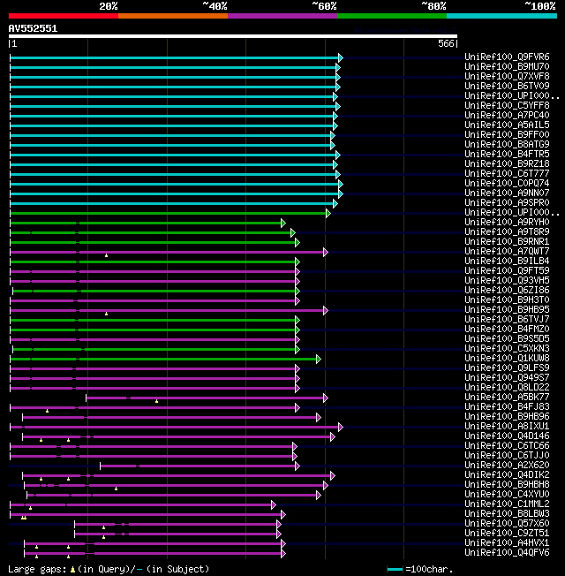Image resolution: width=565 pixels, height=576 pixels.
Task: Select the UniRef100_A9SPR0 label
Action: coord(507,203)
